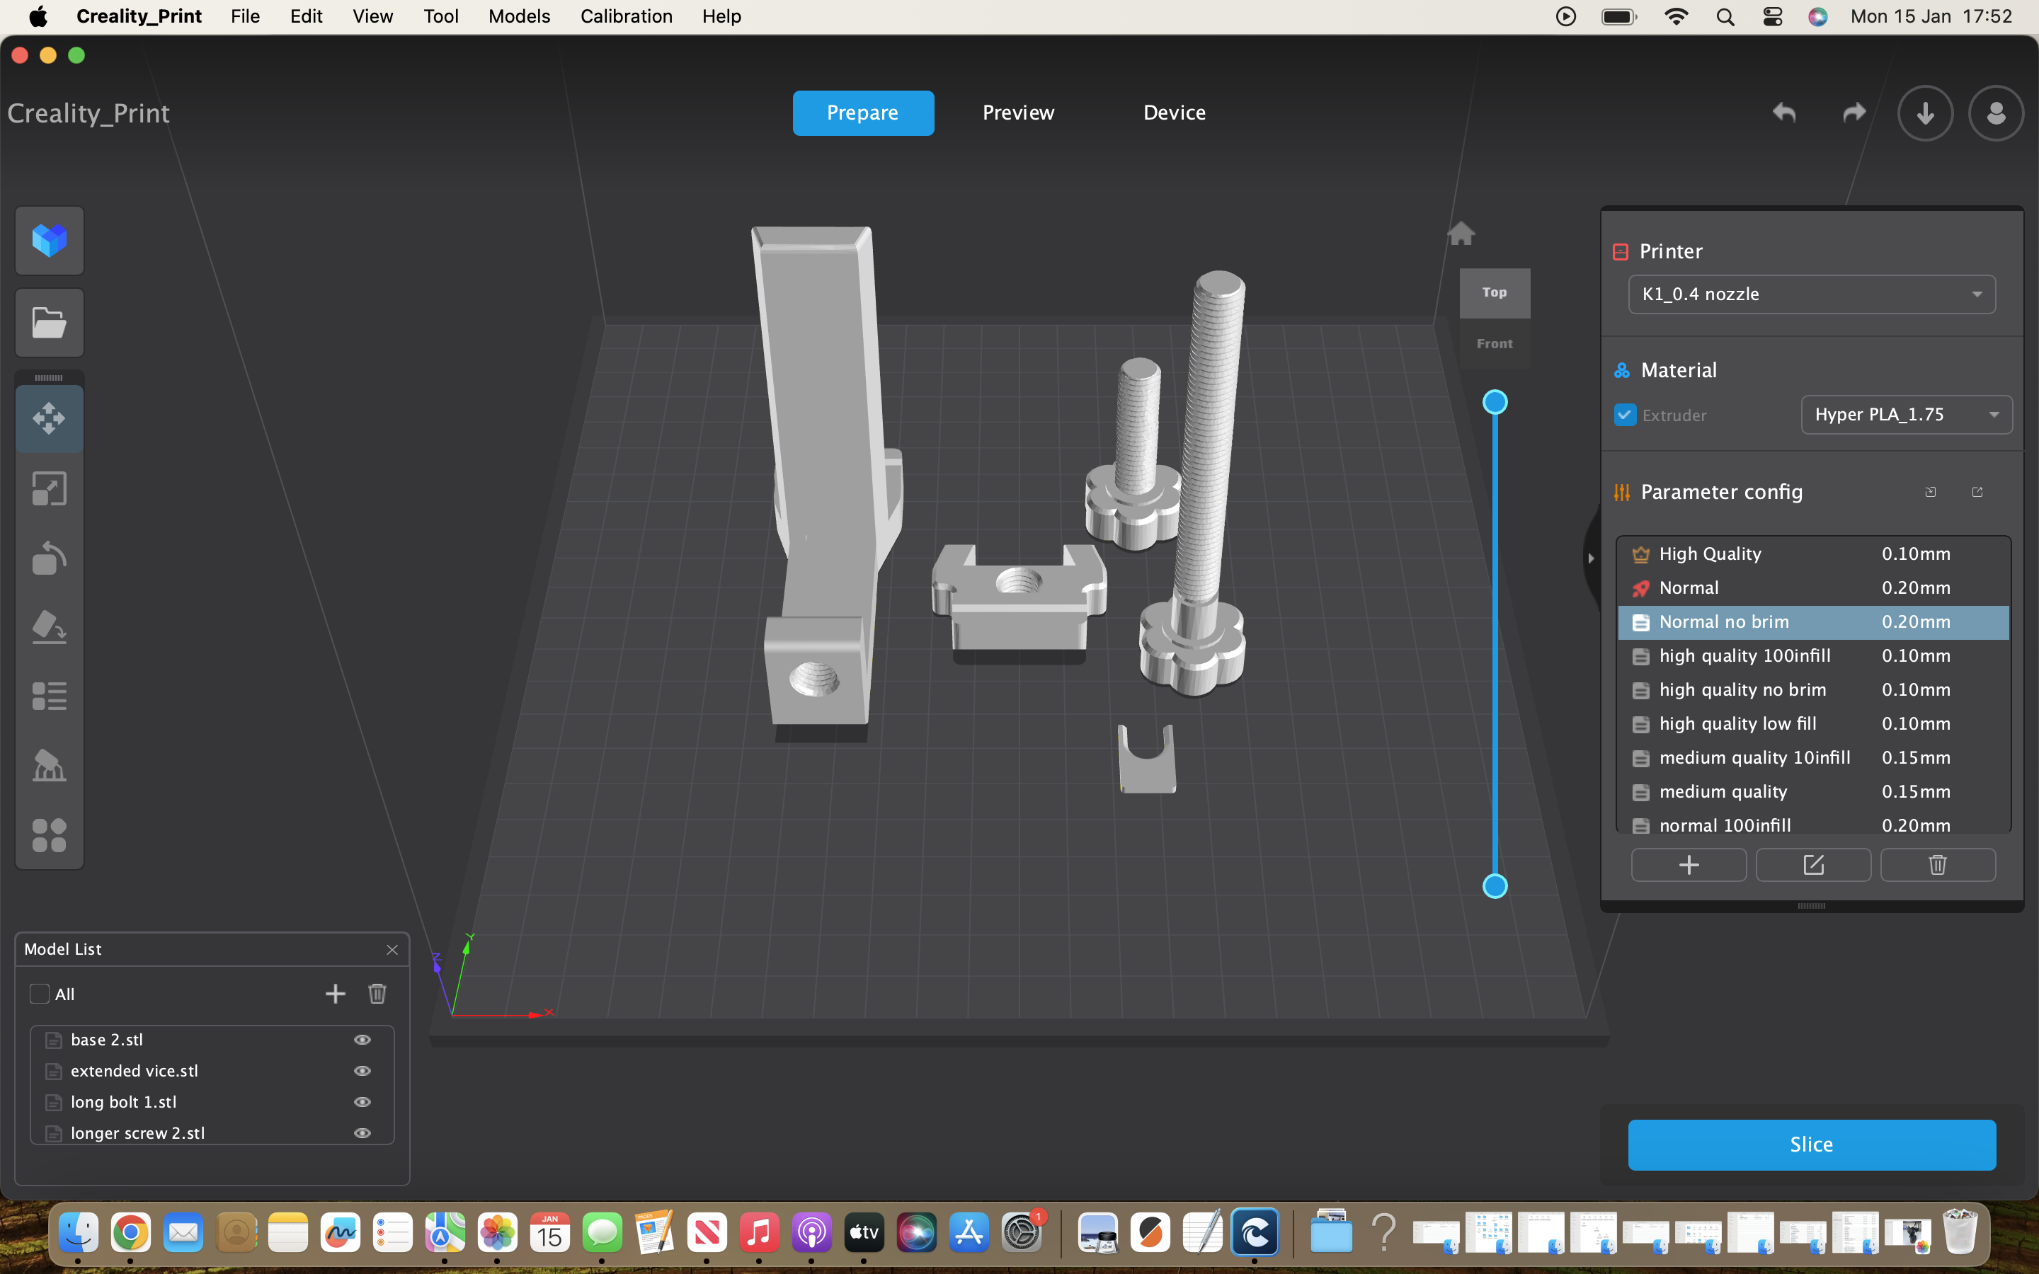
Task: Open the Hyper PLA_1.75 material dropdown
Action: tap(1906, 414)
